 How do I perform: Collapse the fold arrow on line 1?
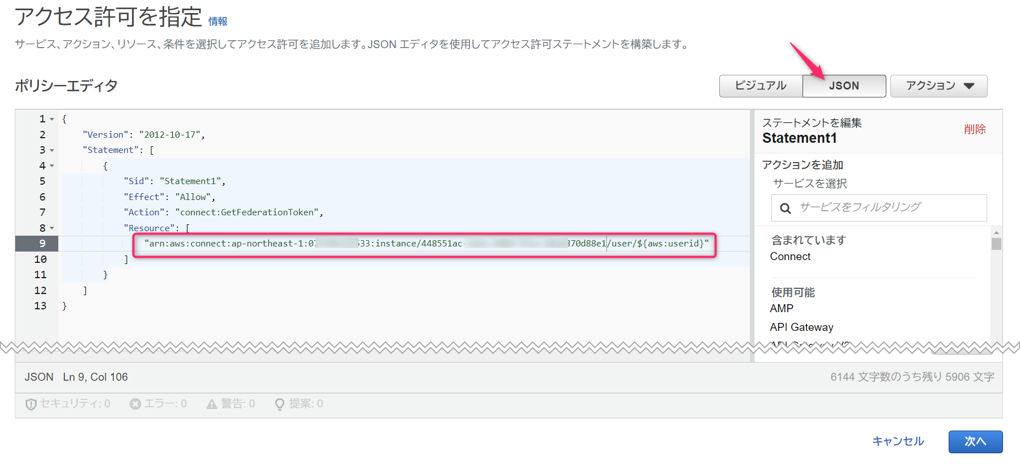[x=52, y=119]
